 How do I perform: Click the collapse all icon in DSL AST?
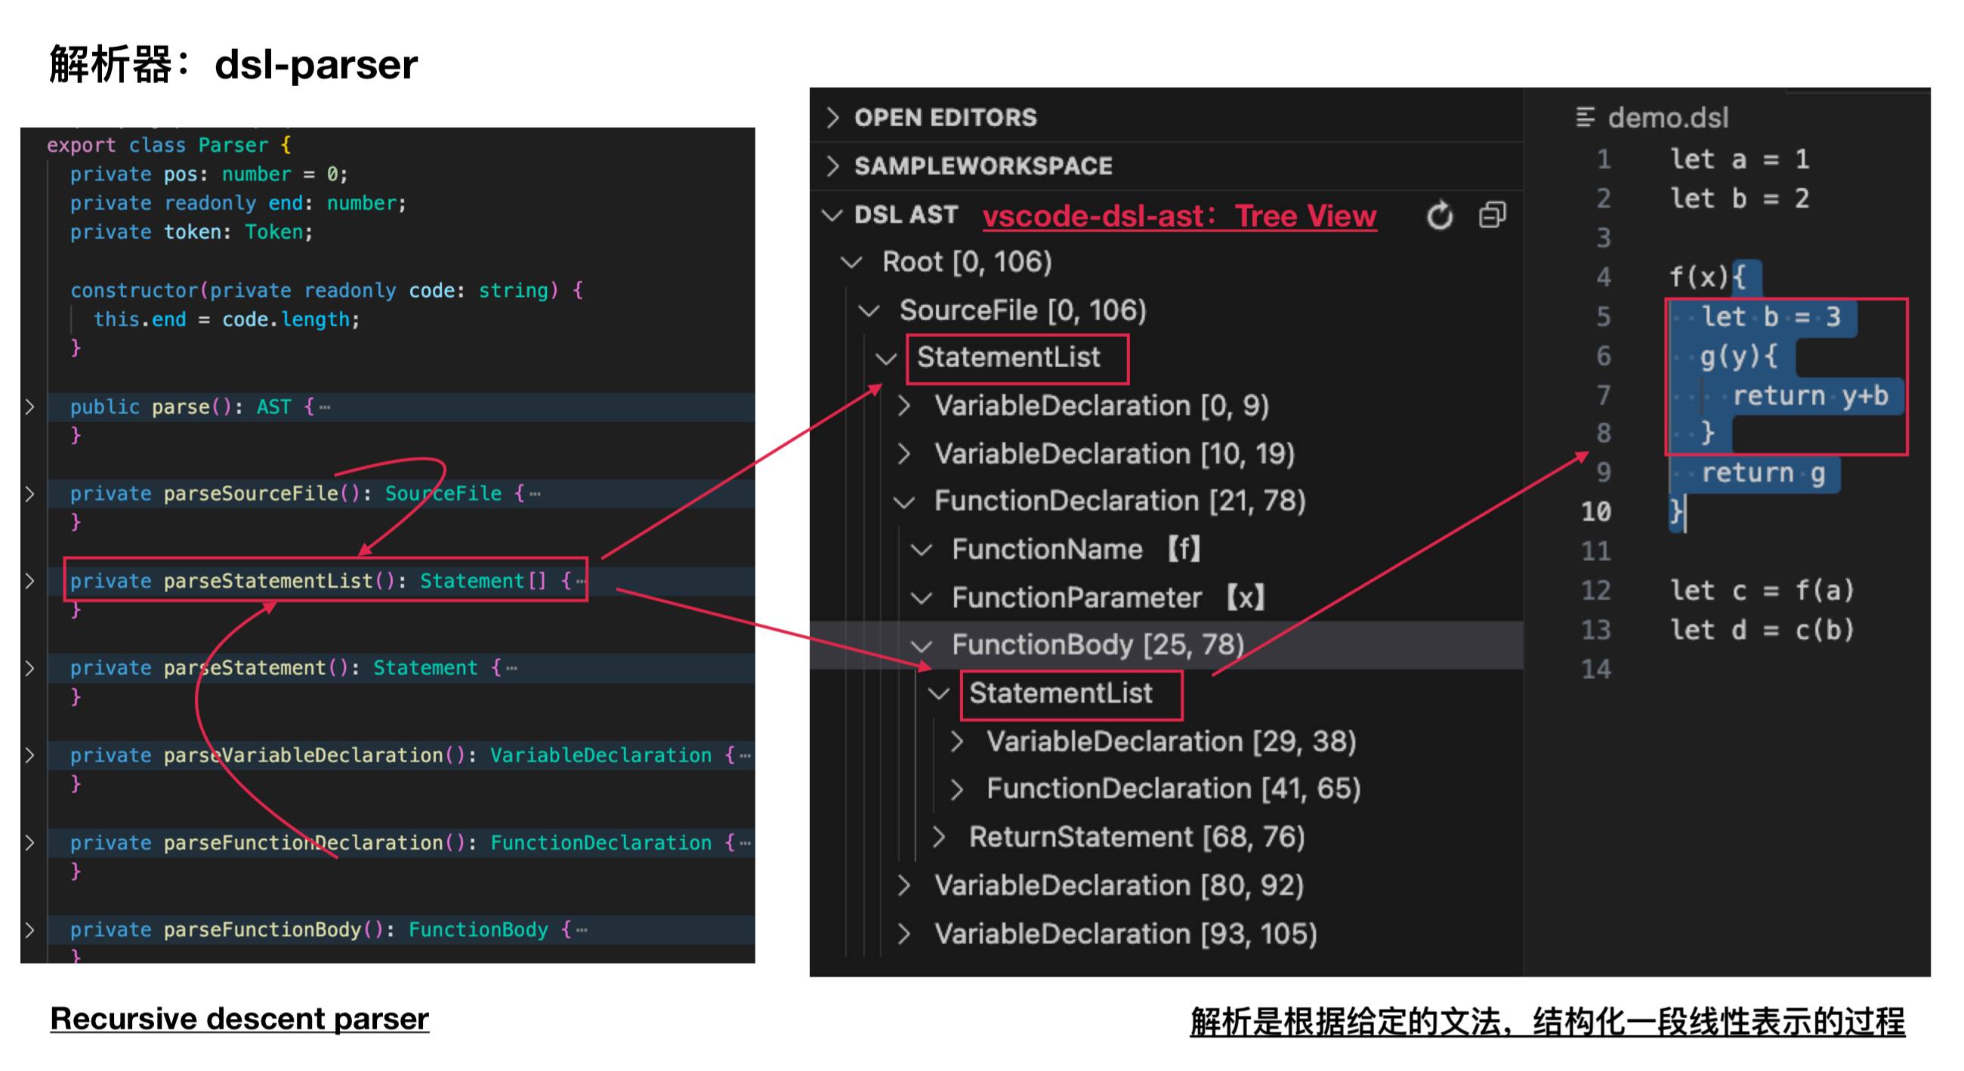tap(1492, 216)
